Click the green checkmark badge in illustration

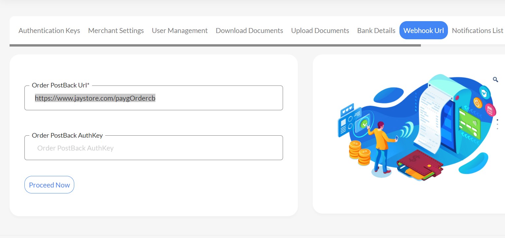pyautogui.click(x=364, y=124)
